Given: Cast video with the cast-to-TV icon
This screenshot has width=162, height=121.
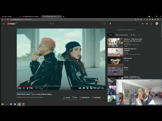Looking at the screenshot, I should (x=99, y=88).
